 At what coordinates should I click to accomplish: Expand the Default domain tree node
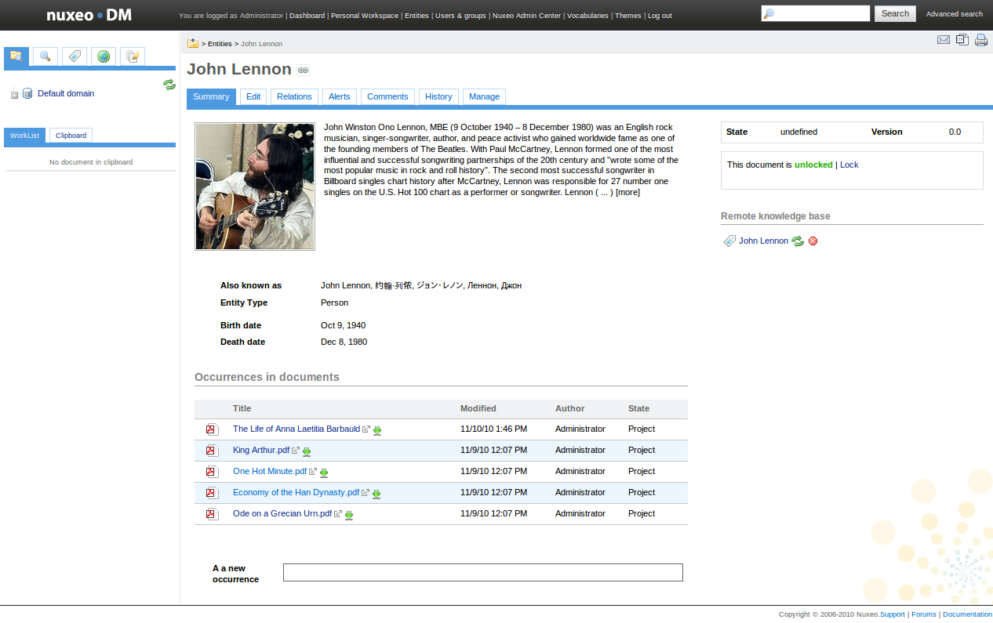click(x=14, y=95)
